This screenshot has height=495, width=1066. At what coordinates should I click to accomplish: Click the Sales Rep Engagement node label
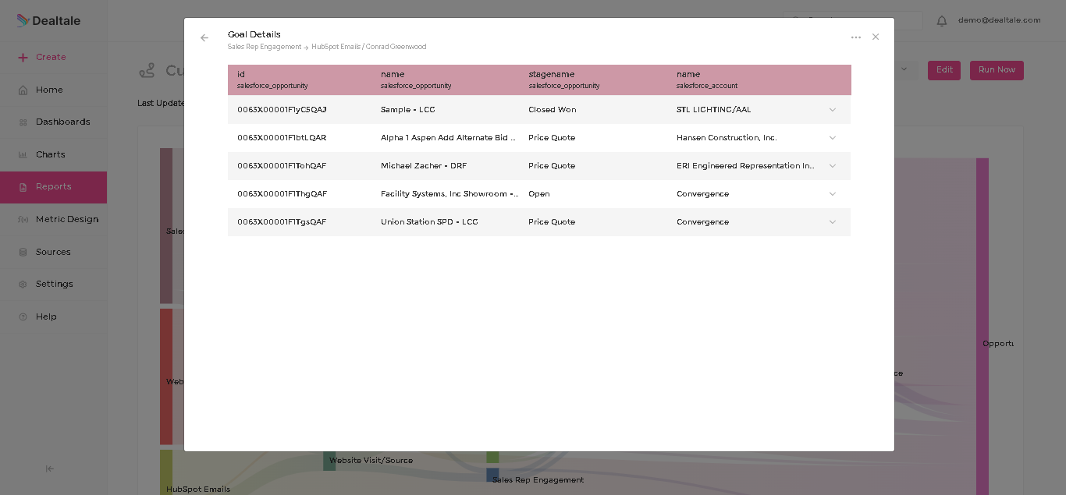[x=538, y=480]
